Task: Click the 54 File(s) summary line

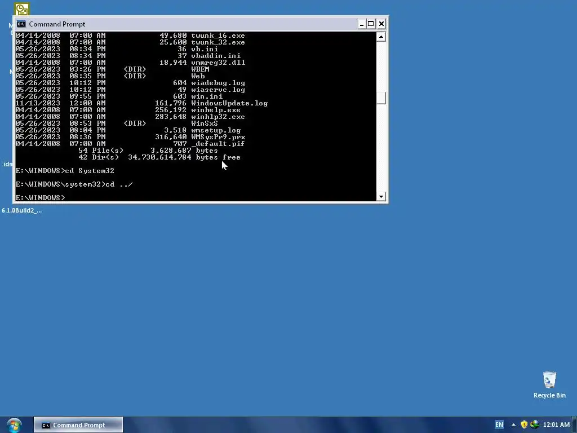Action: click(148, 150)
